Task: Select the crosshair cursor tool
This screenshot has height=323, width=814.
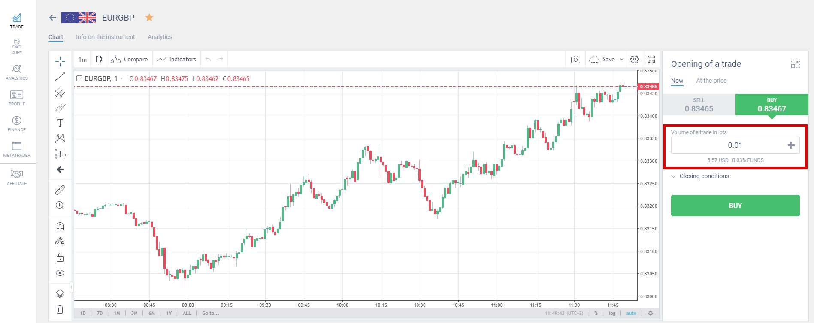Action: (x=60, y=61)
